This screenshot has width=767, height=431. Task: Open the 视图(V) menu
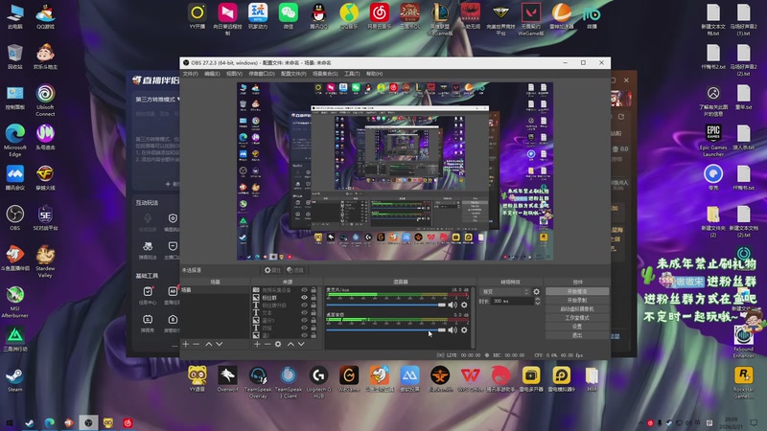coord(234,74)
